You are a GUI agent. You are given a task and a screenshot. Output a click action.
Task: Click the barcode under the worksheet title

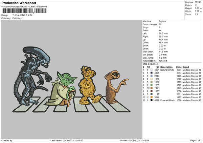pyautogui.click(x=24, y=11)
